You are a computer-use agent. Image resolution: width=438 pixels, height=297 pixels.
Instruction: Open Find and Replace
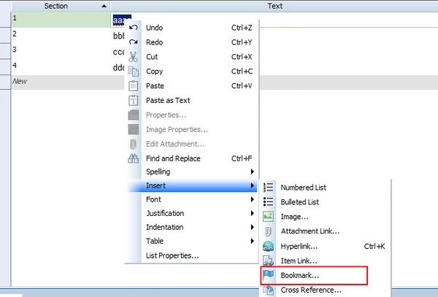tap(193, 158)
